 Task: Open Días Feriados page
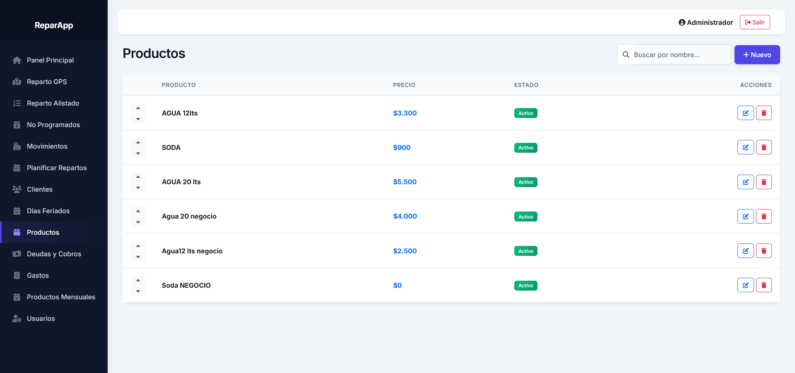54,211
